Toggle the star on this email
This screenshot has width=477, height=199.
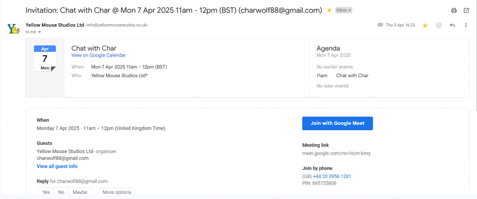(x=425, y=26)
